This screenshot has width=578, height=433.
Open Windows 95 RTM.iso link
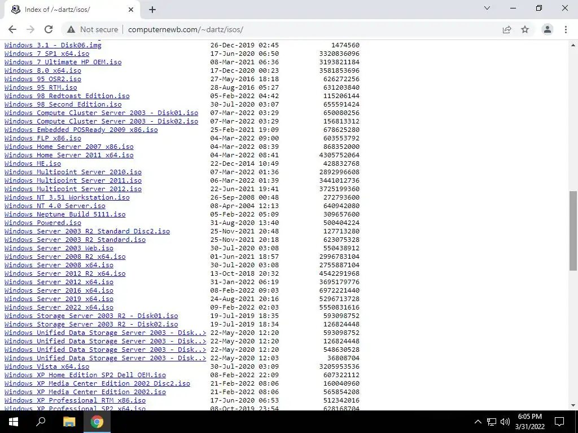(x=41, y=87)
